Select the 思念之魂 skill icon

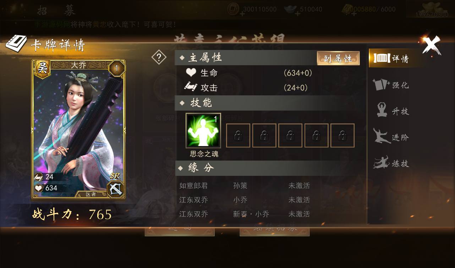pos(203,130)
